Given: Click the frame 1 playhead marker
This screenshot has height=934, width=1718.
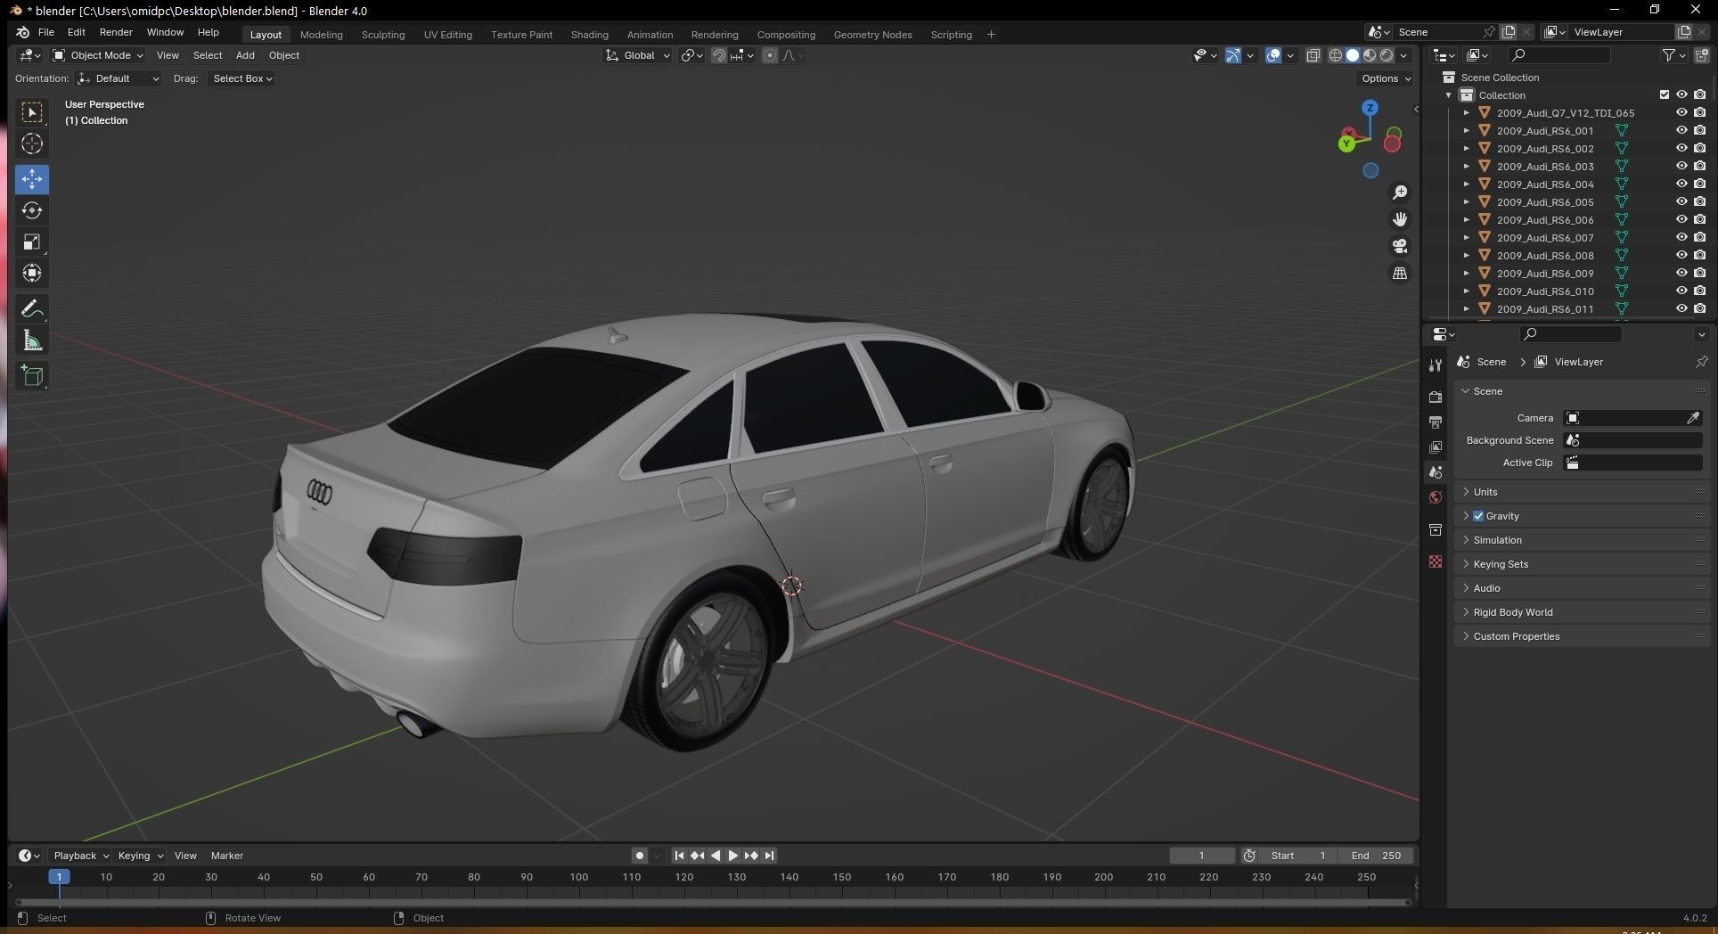Looking at the screenshot, I should pos(59,877).
